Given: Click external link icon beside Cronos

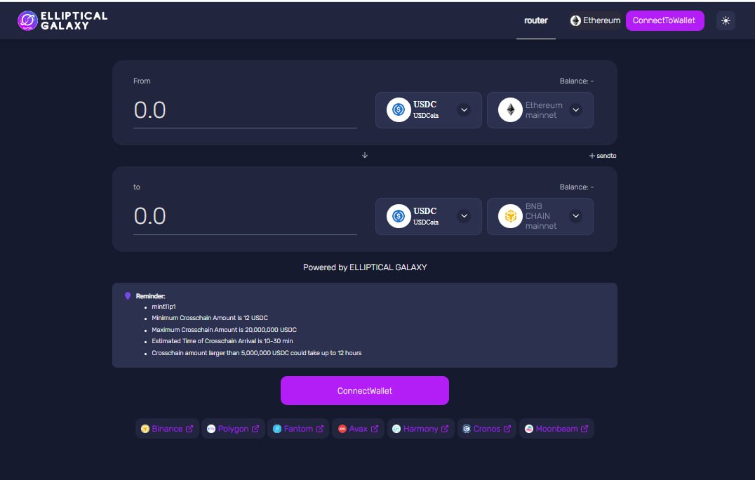Looking at the screenshot, I should click(507, 429).
